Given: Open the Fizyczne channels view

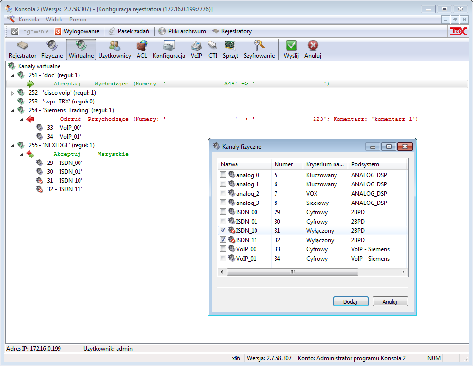Looking at the screenshot, I should click(52, 49).
